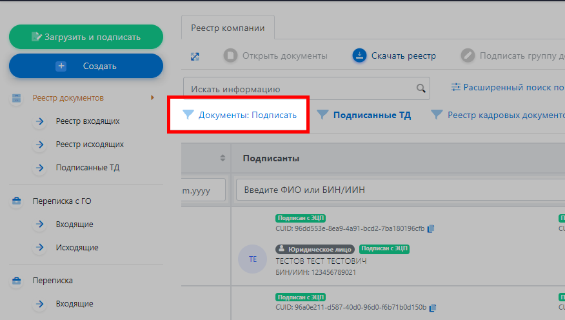Click funnel icon of Подписанные ТД filter
The width and height of the screenshot is (565, 320).
[x=322, y=115]
